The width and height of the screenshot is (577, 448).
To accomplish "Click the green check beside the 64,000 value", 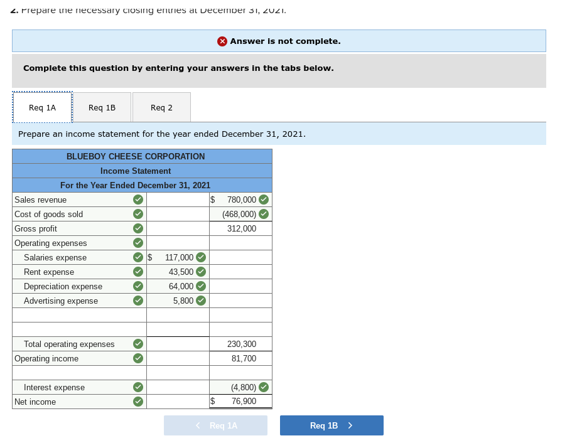I will click(x=201, y=286).
